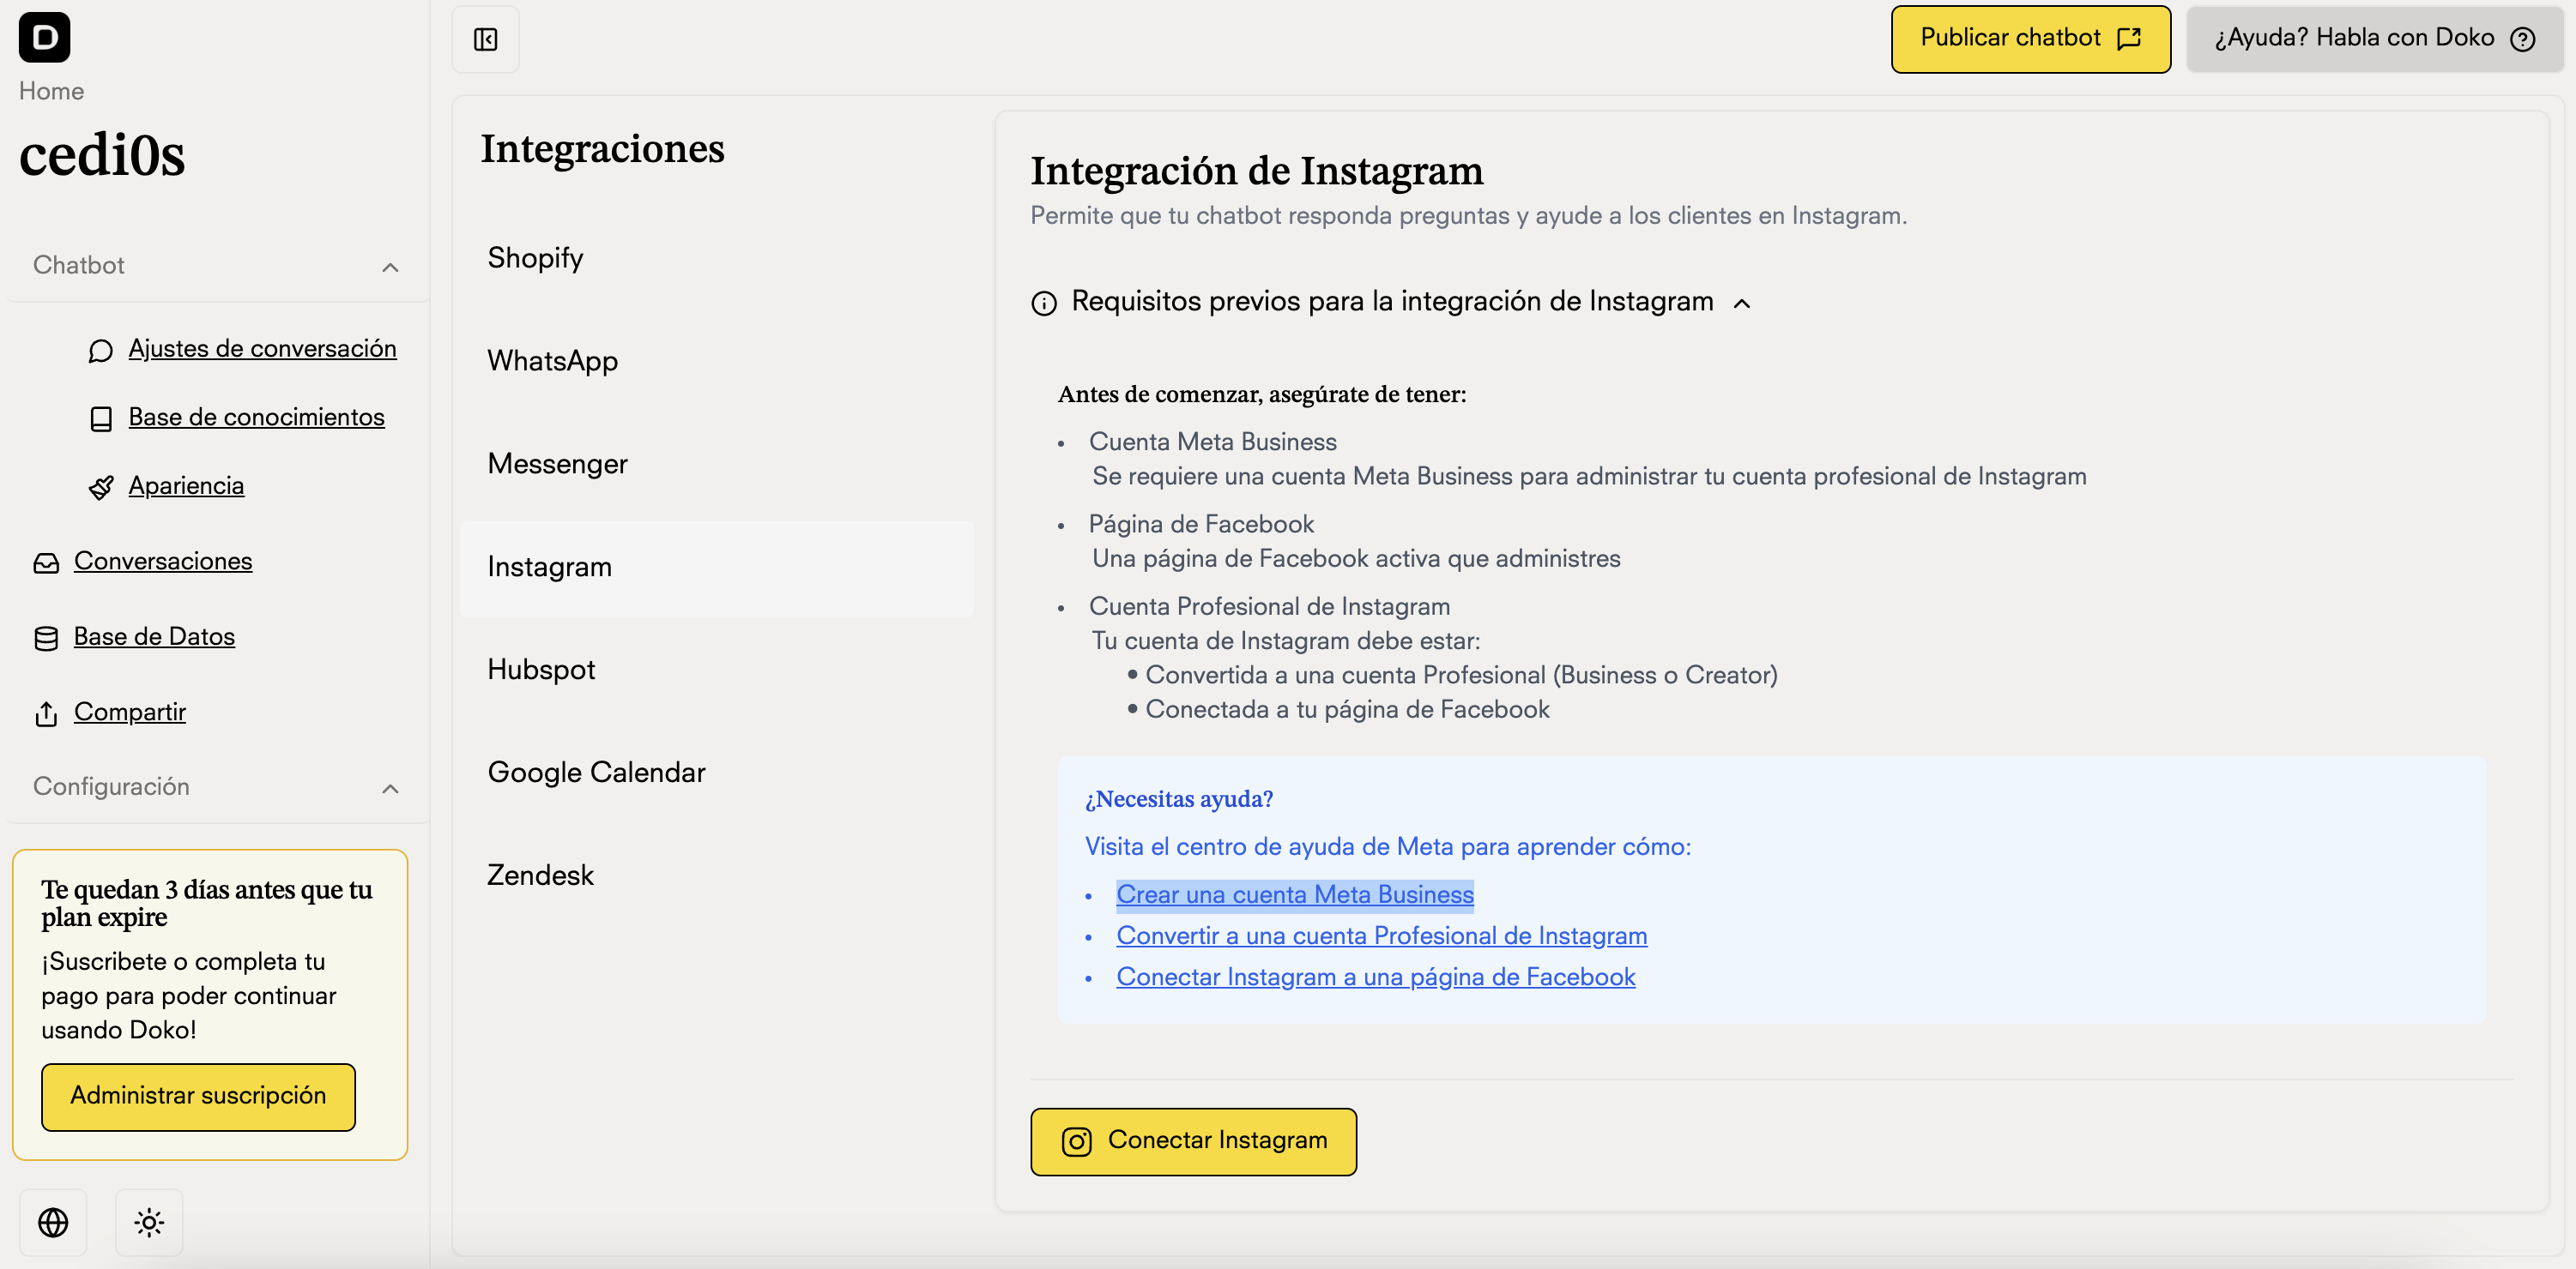
Task: Select the paintbrush icon beside Apariencia
Action: pyautogui.click(x=101, y=488)
